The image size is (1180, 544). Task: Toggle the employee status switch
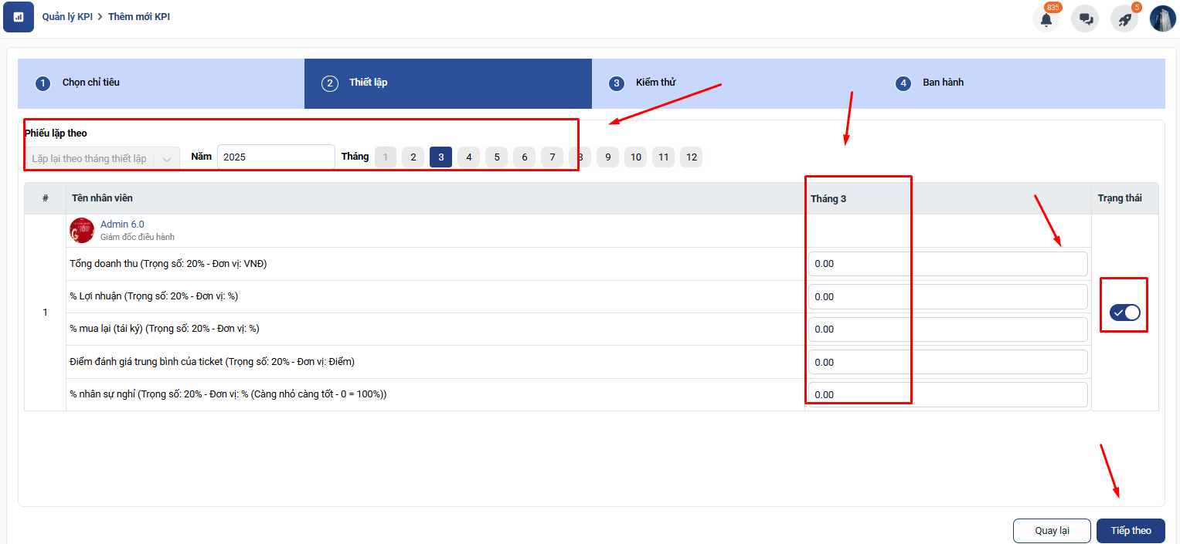(1124, 313)
